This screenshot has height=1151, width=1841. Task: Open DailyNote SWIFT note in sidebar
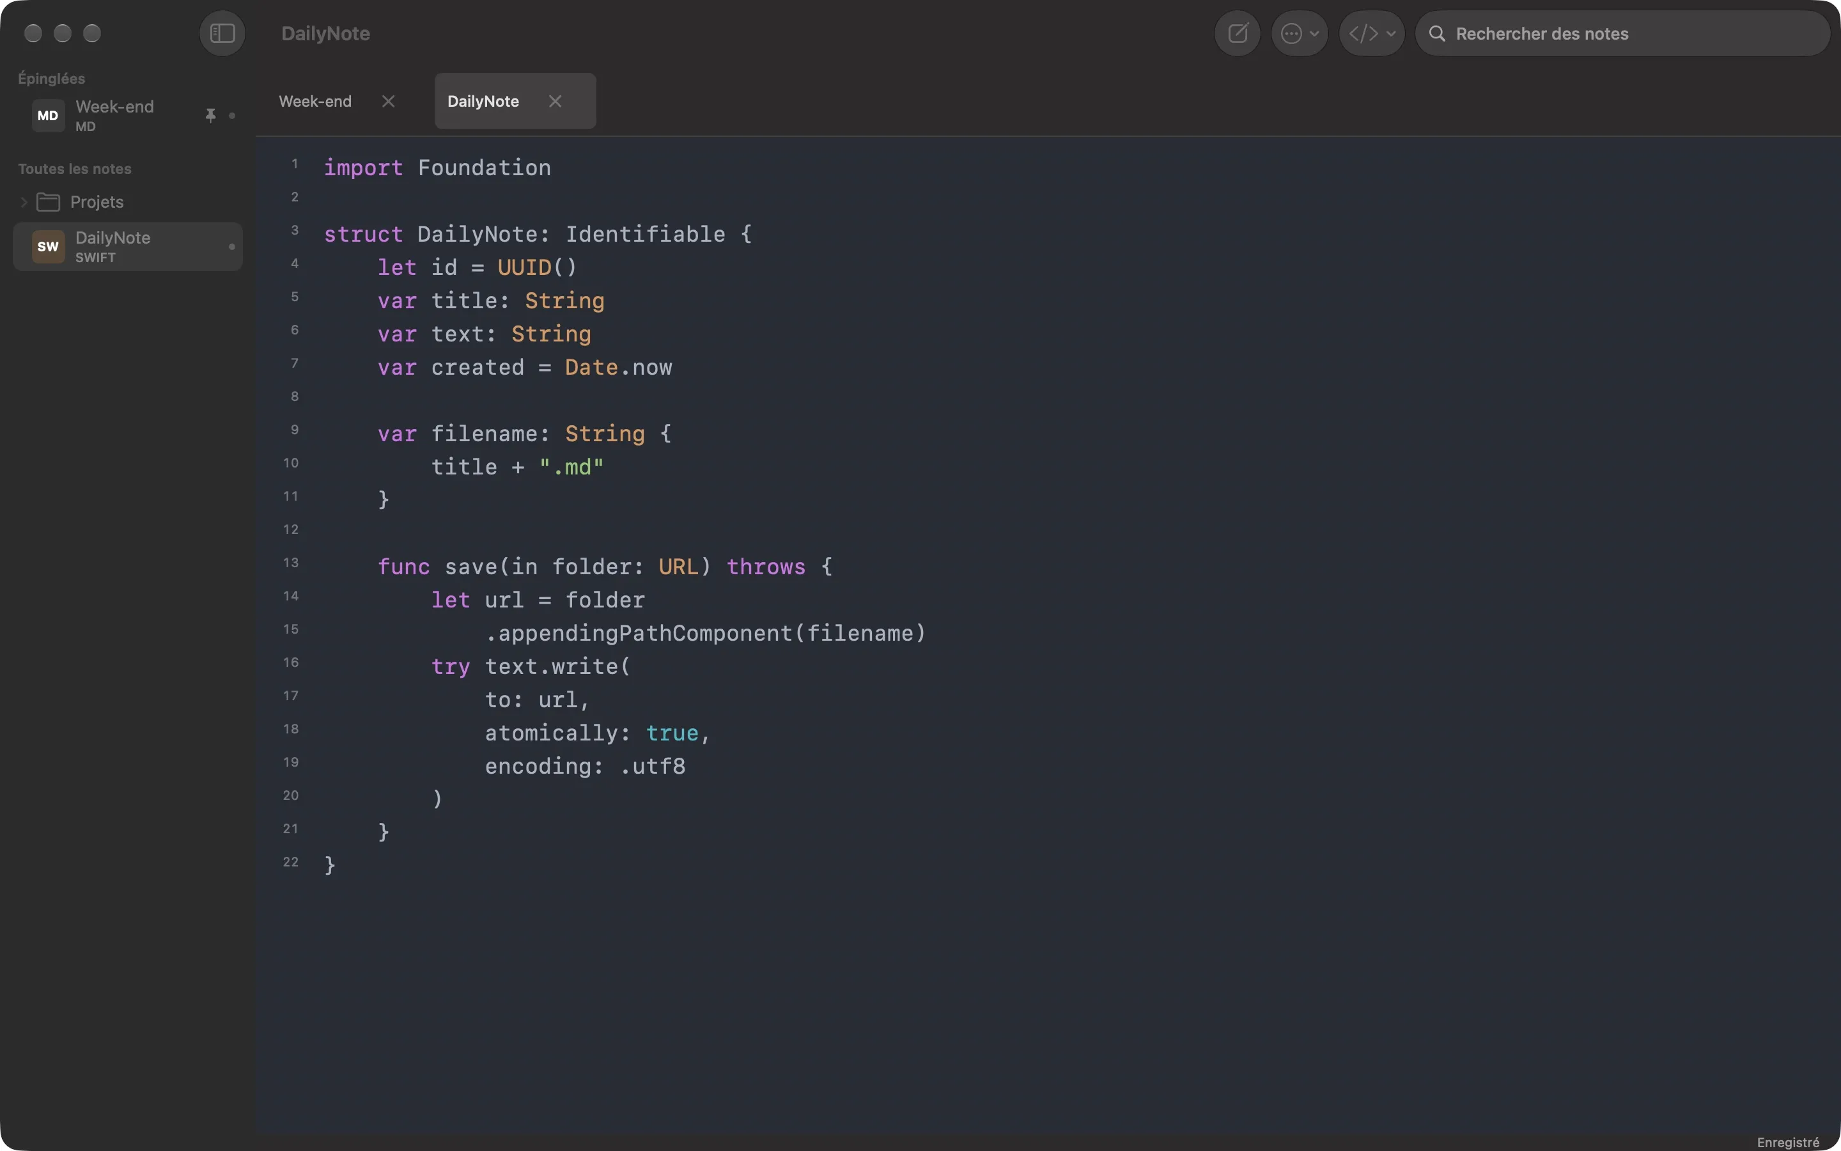(x=128, y=247)
